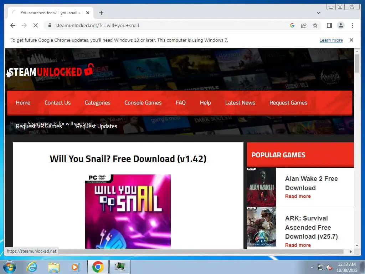Open the Contact Us page
The image size is (365, 274).
click(x=57, y=103)
